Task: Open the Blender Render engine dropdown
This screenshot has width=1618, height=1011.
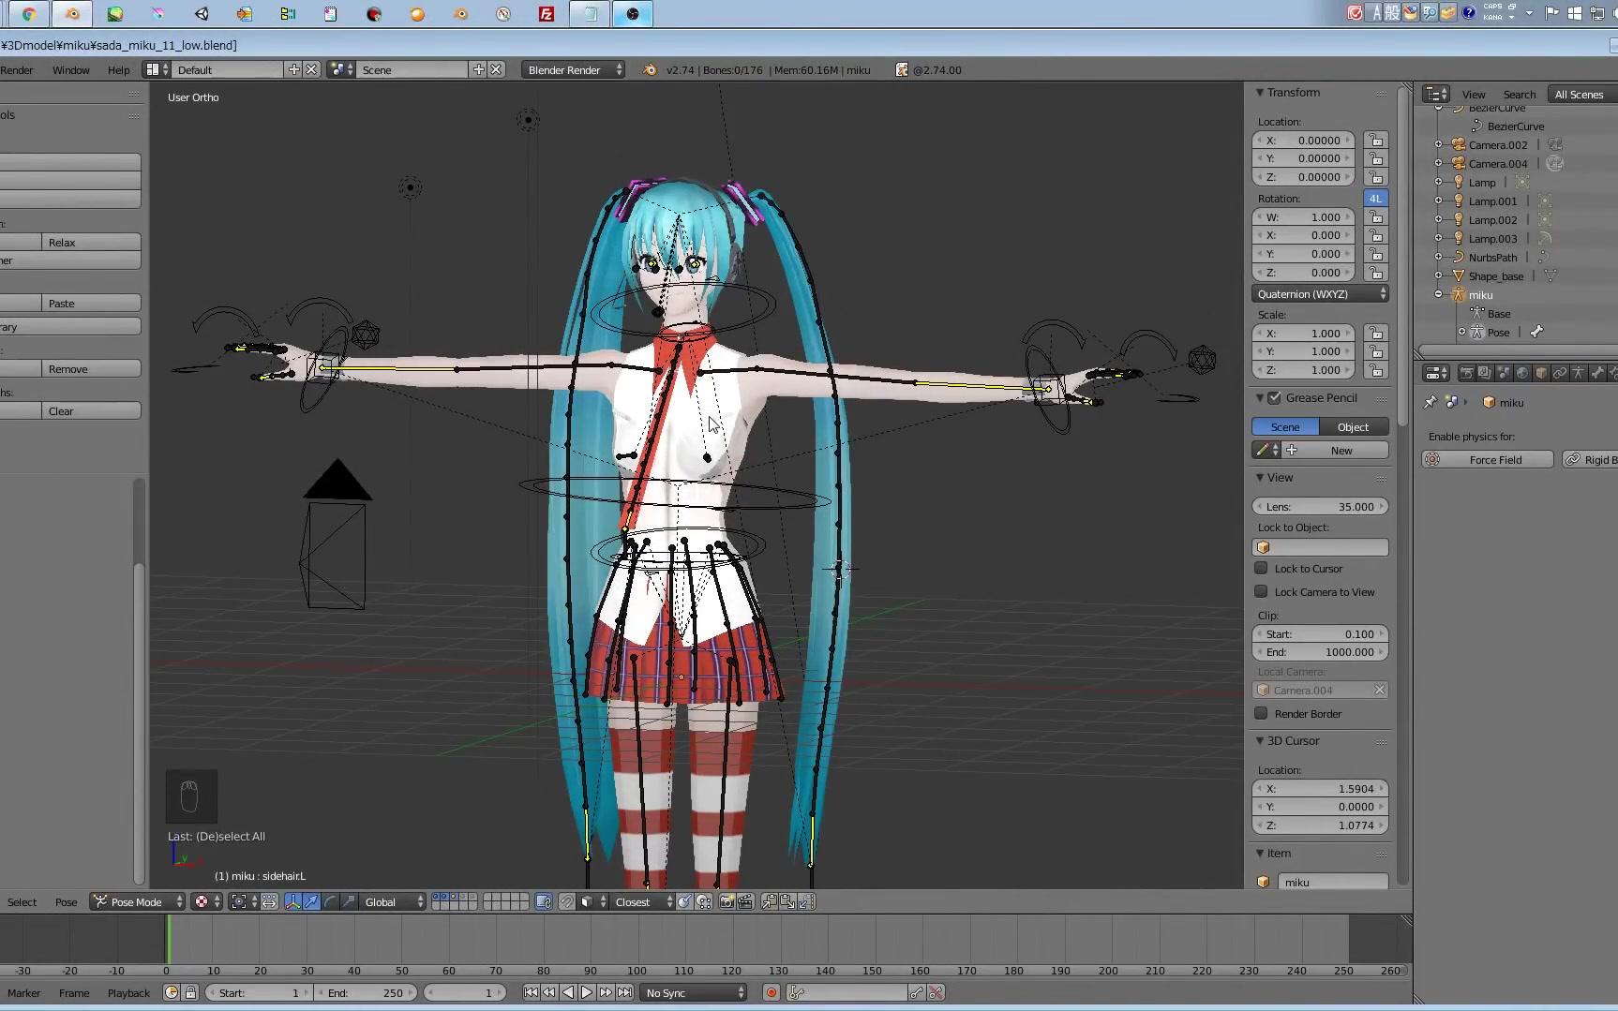Action: point(573,69)
